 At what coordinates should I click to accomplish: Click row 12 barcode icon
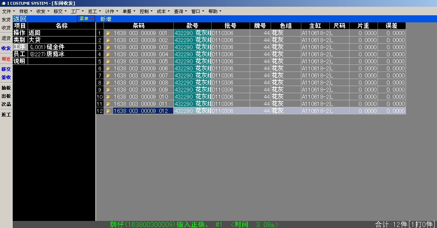pyautogui.click(x=108, y=111)
